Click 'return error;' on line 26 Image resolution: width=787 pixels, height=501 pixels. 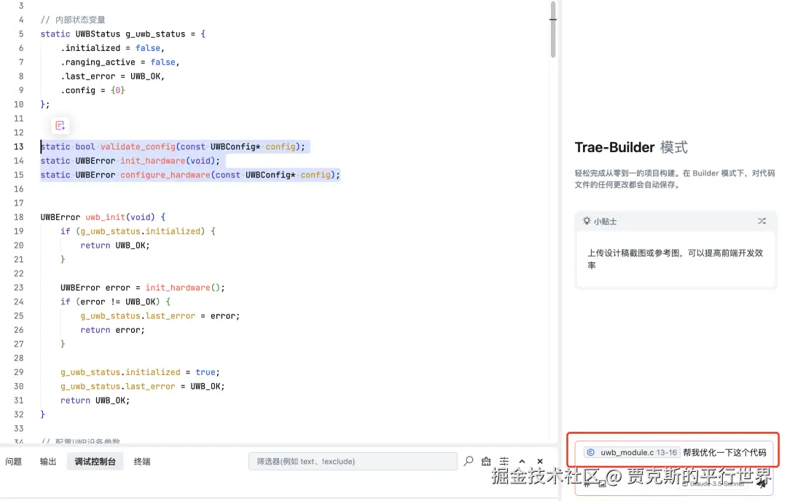click(112, 330)
